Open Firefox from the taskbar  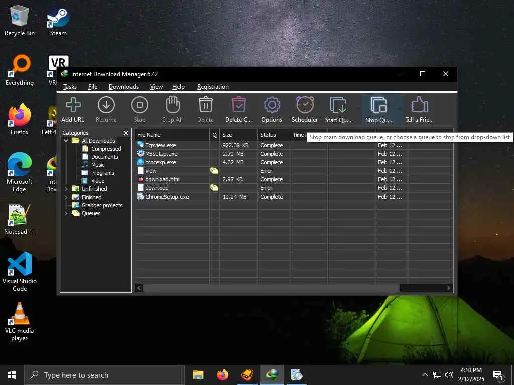(x=222, y=375)
